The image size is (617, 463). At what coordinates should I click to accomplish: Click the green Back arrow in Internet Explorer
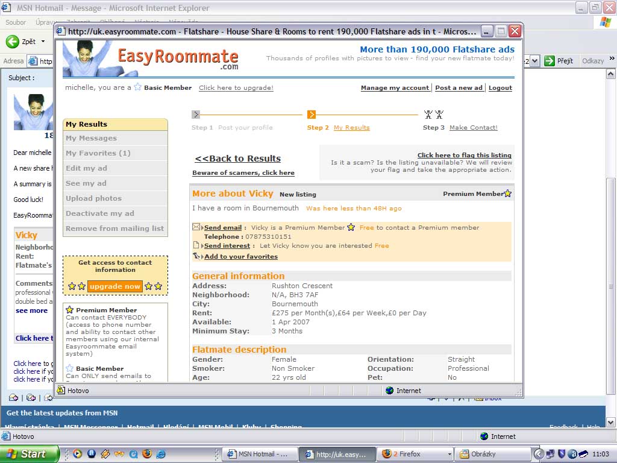[x=13, y=42]
